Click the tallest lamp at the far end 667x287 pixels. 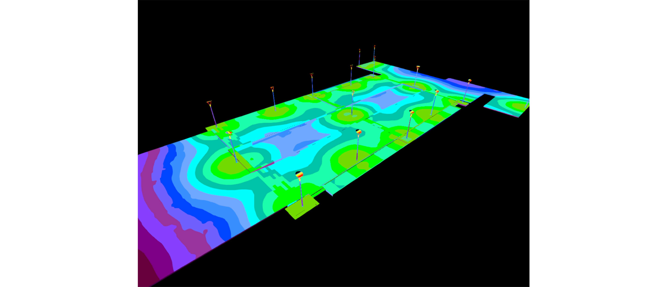(x=374, y=47)
